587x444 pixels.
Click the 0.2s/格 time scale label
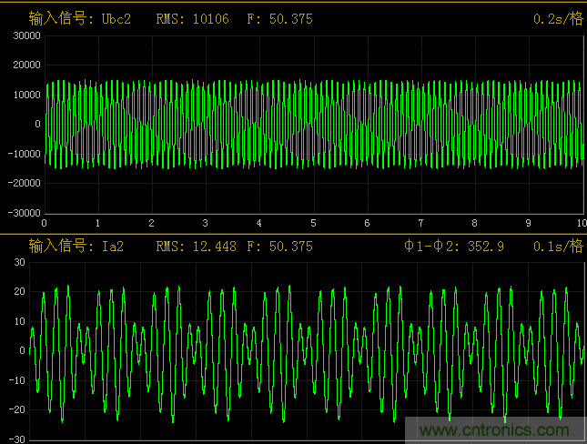558,19
